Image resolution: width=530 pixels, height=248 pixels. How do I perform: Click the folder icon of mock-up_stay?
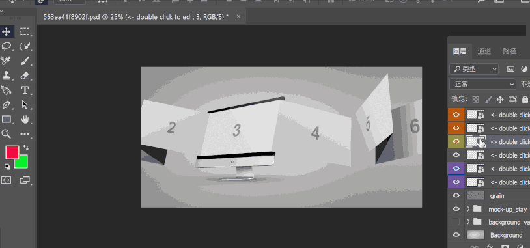(477, 209)
